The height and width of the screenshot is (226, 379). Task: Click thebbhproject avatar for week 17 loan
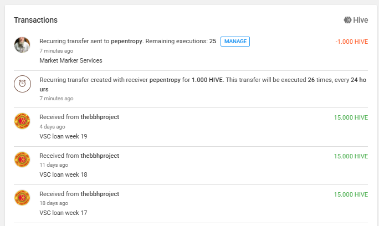pos(22,198)
